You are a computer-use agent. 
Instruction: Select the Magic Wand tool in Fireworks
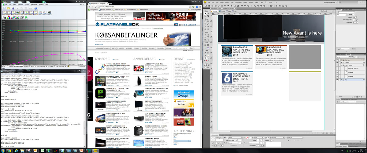[205, 24]
